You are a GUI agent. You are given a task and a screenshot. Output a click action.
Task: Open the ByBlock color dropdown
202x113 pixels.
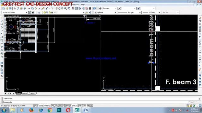click(115, 13)
